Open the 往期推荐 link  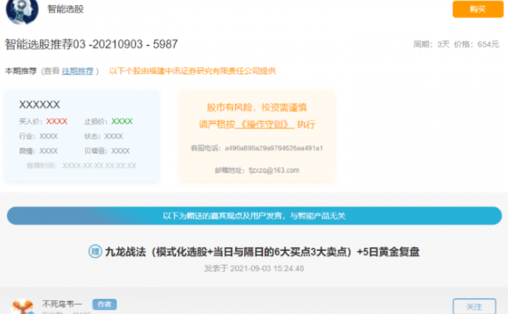coord(77,71)
